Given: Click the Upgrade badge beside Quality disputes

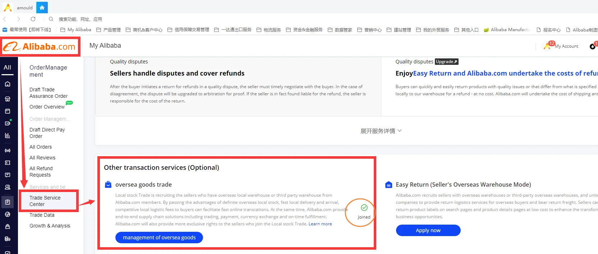Looking at the screenshot, I should pos(447,62).
